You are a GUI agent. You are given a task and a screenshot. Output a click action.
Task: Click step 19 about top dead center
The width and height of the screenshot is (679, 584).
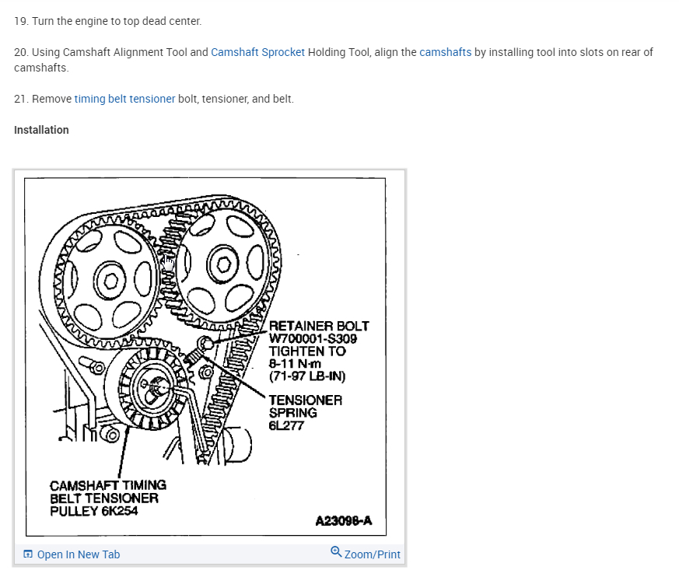coord(108,21)
